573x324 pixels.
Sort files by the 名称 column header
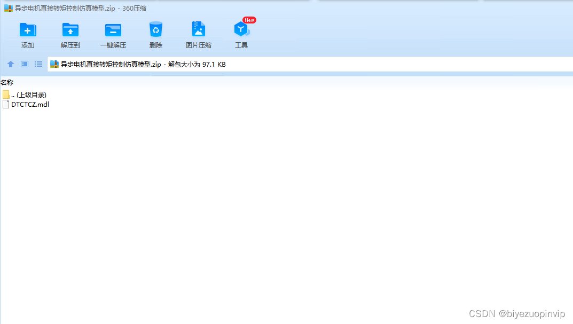pos(7,82)
